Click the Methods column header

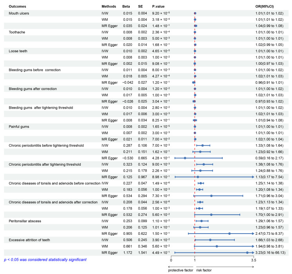tap(109, 7)
